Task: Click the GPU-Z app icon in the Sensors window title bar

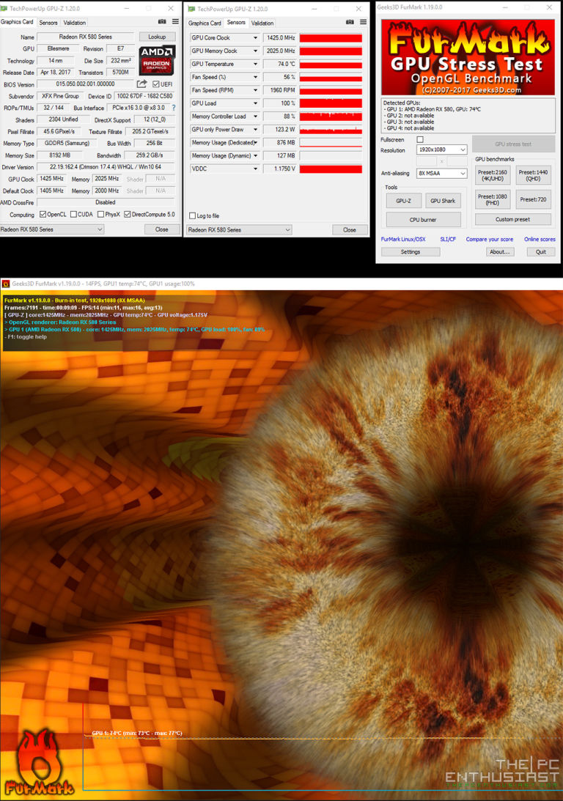Action: [191, 9]
